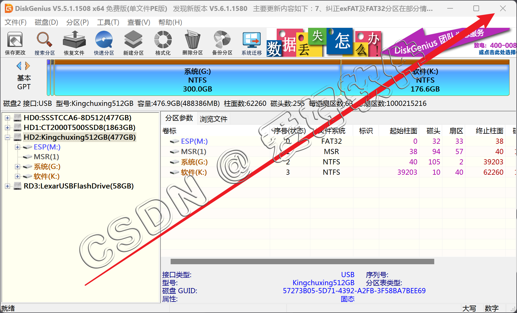Click the DiskGenius app logo in title bar
517x313 pixels.
[x=9, y=8]
